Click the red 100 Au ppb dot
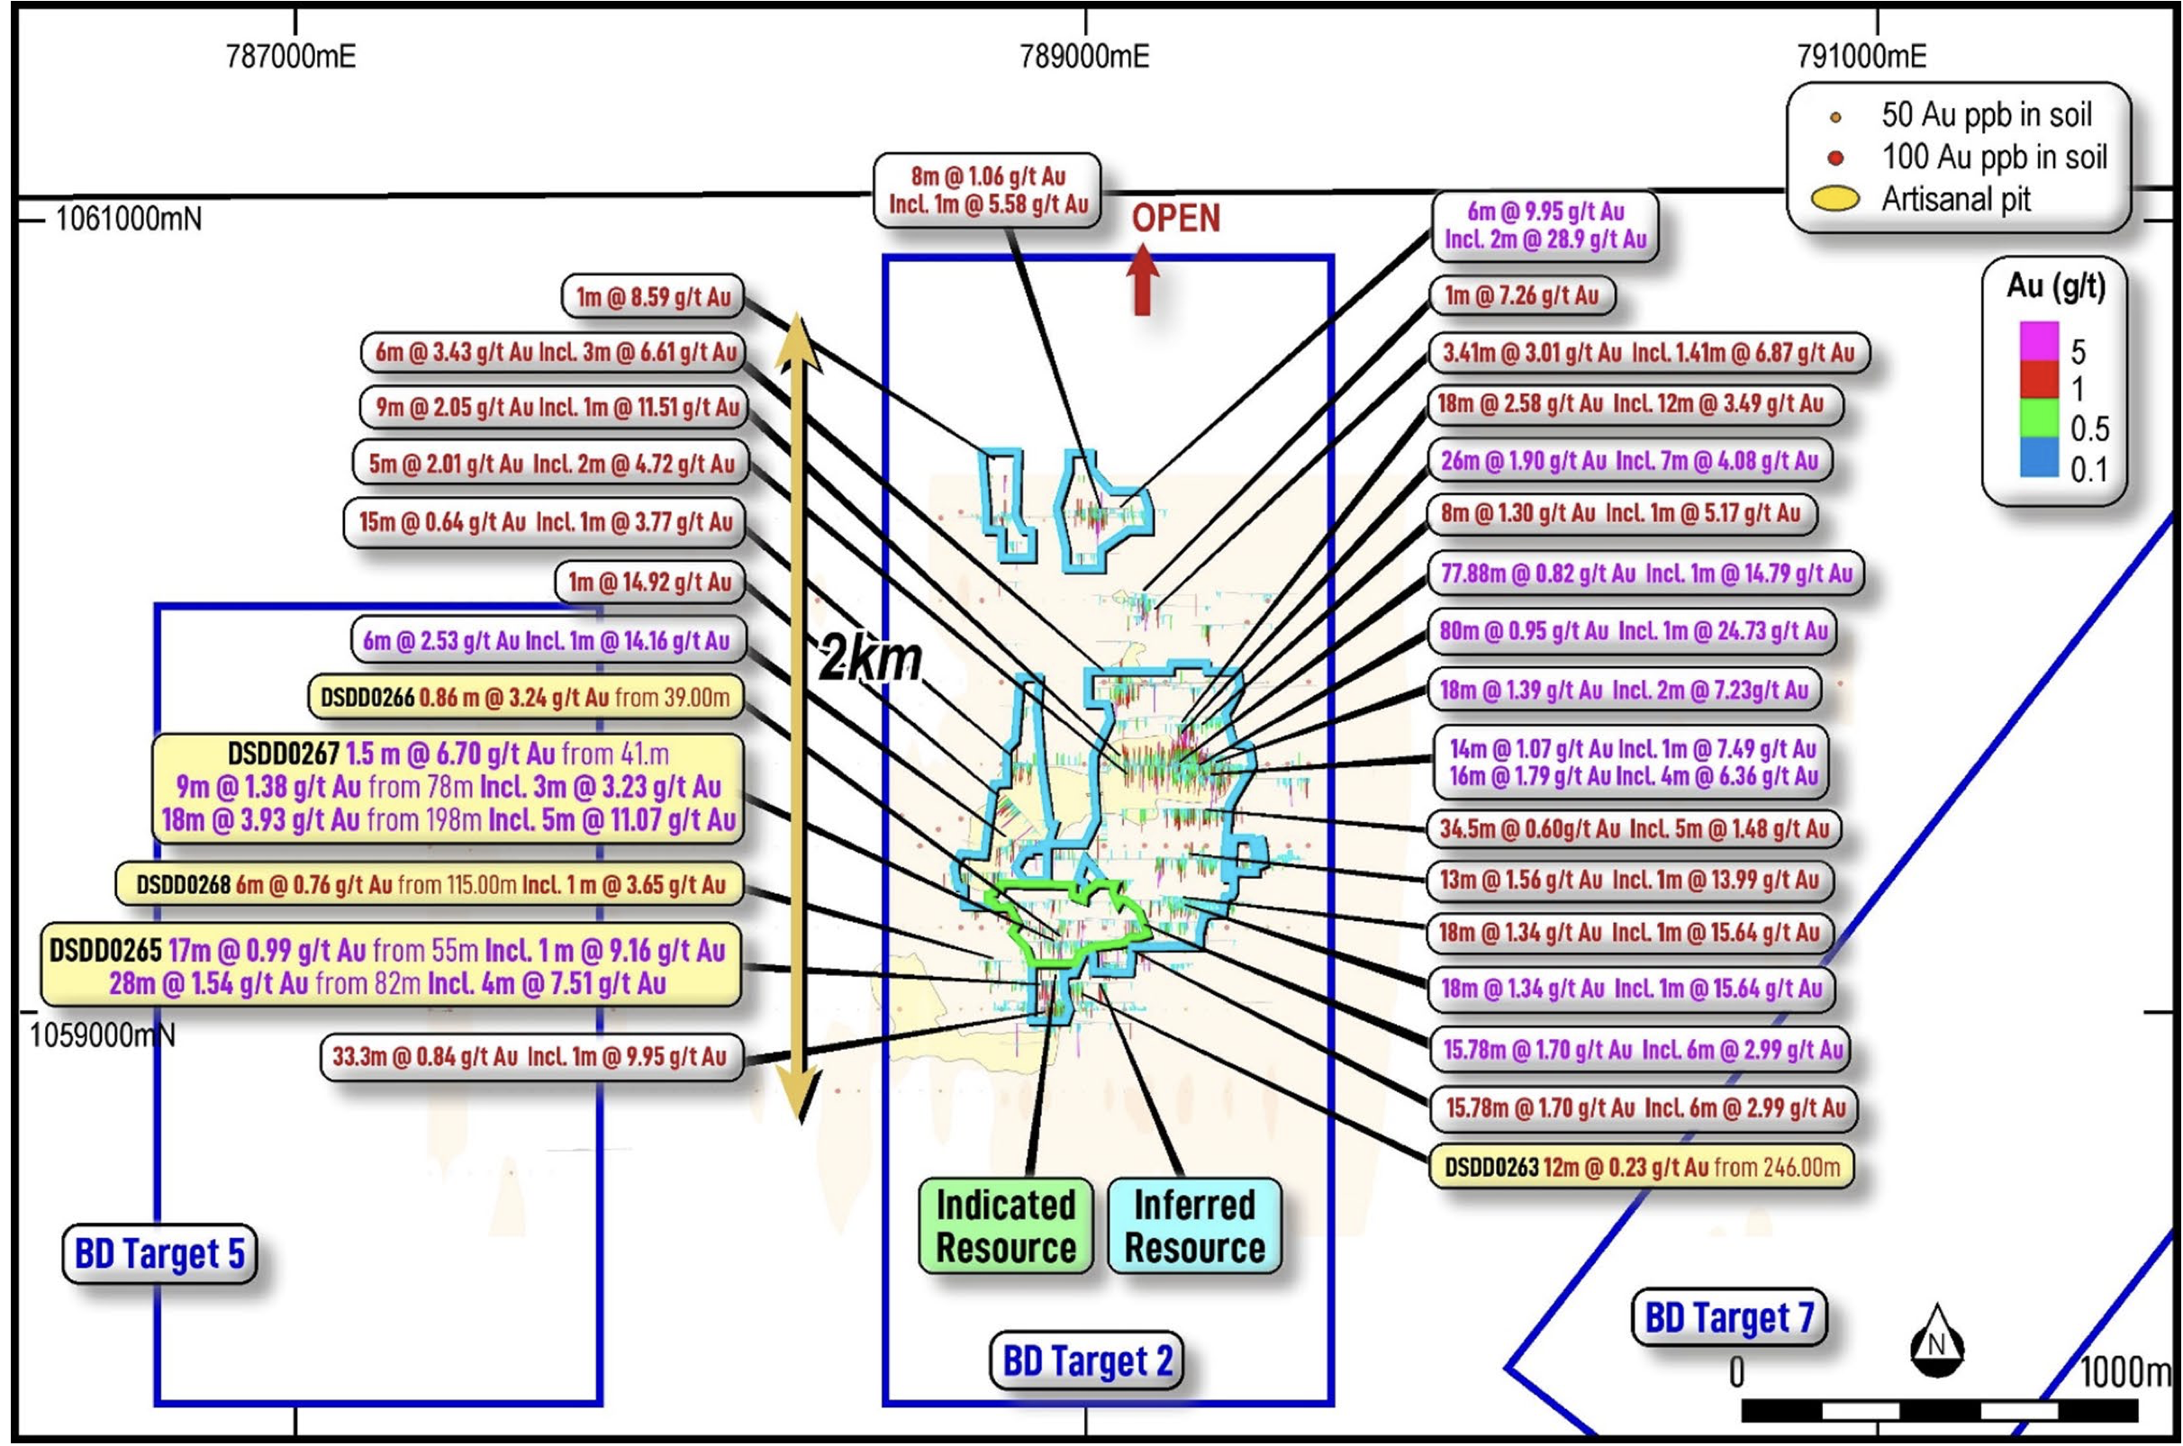 point(1835,158)
